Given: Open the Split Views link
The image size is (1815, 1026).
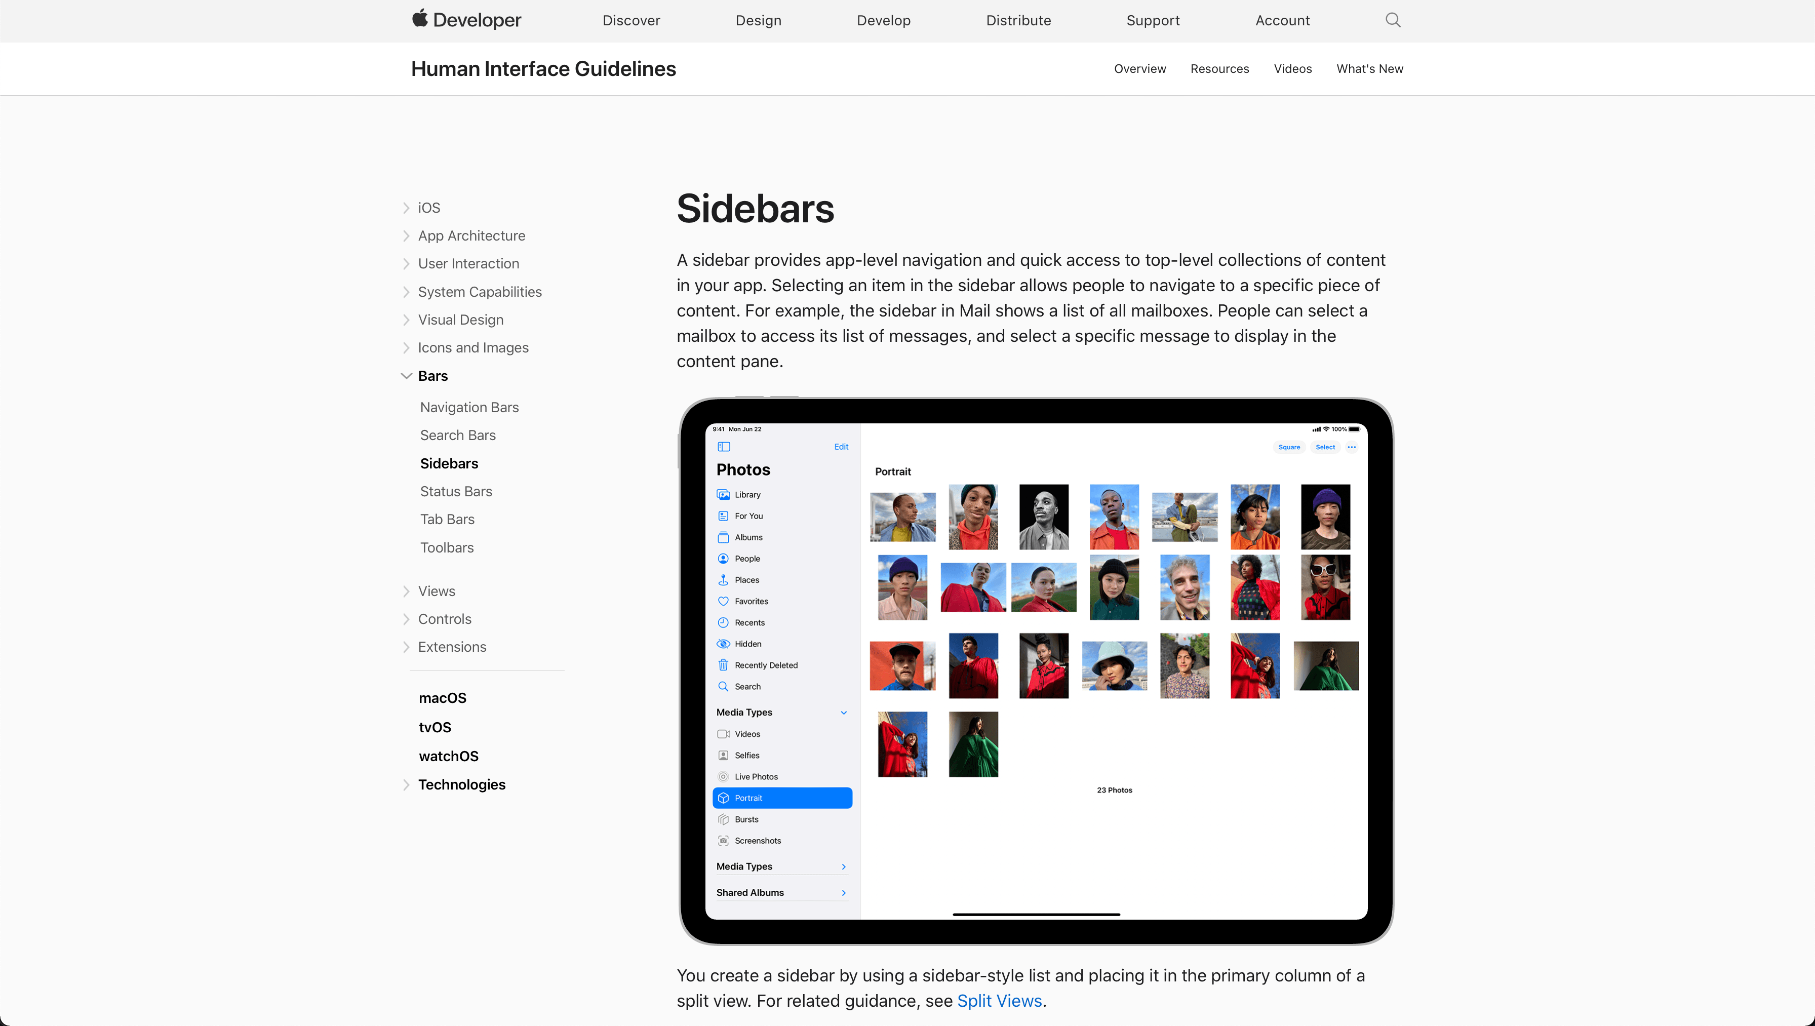Looking at the screenshot, I should tap(999, 1001).
